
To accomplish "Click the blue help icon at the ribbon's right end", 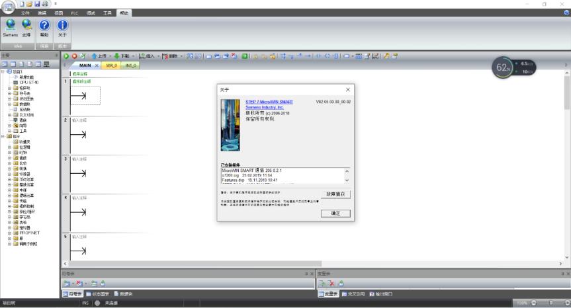I will coord(566,13).
